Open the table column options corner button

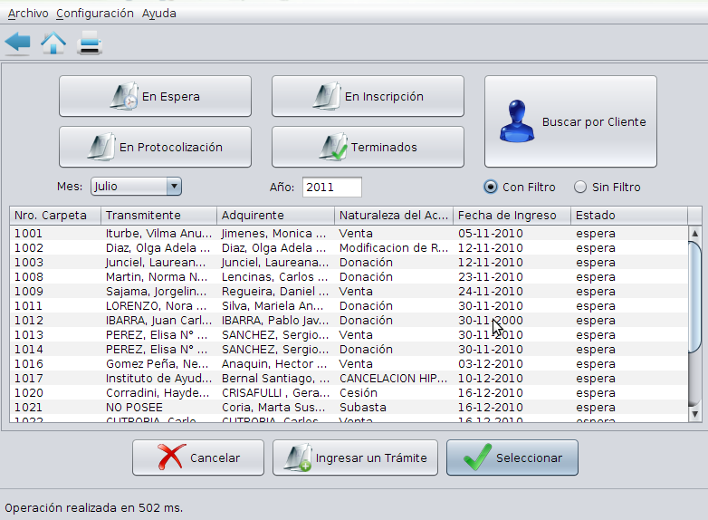click(694, 216)
